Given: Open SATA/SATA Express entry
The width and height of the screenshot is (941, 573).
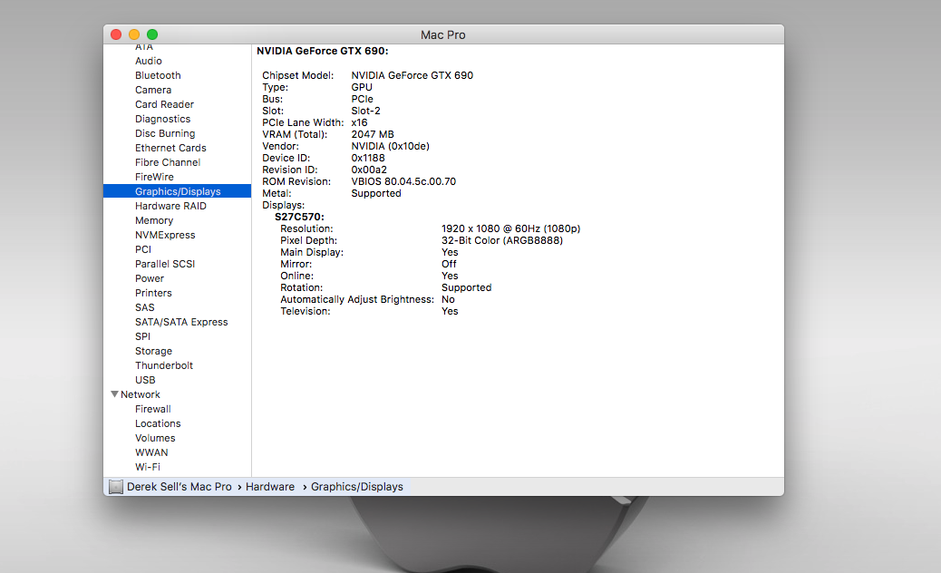Looking at the screenshot, I should pyautogui.click(x=181, y=322).
